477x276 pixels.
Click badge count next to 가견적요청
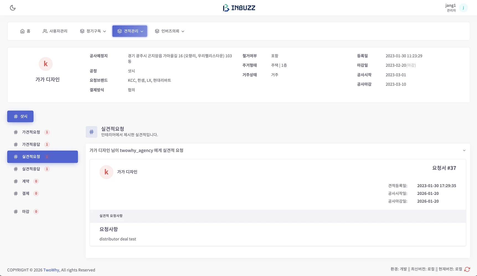[x=47, y=132]
